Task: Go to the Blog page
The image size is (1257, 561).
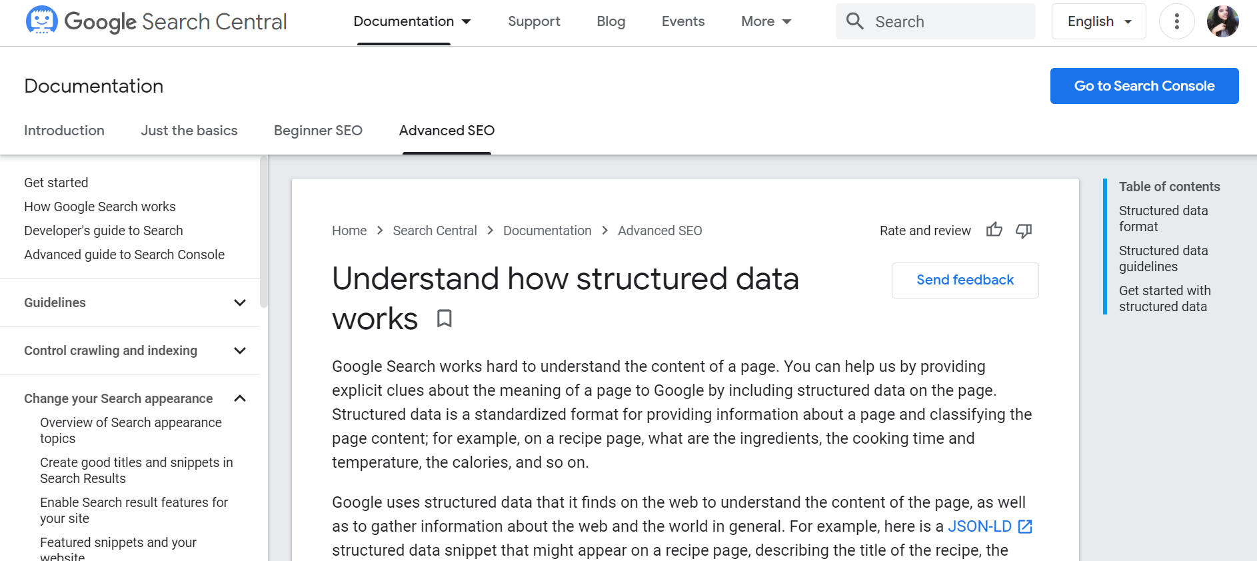Action: [611, 21]
